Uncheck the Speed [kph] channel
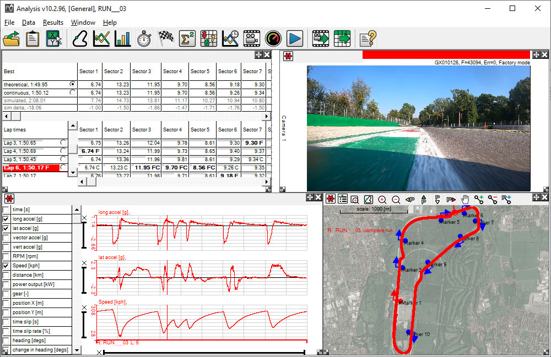This screenshot has width=551, height=357. click(6, 266)
